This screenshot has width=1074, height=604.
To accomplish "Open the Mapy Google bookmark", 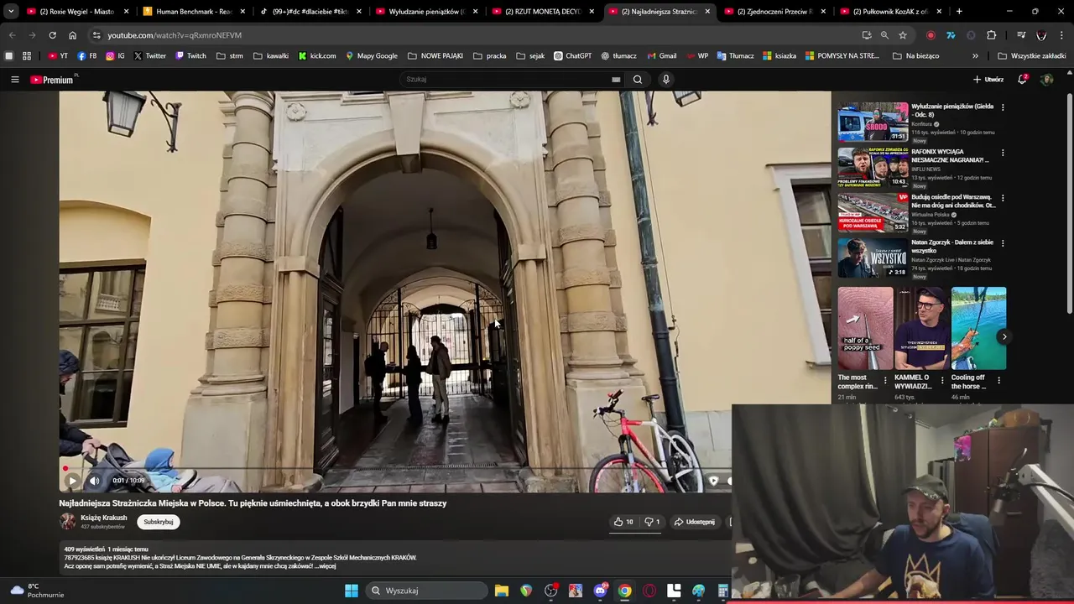I will pyautogui.click(x=372, y=56).
